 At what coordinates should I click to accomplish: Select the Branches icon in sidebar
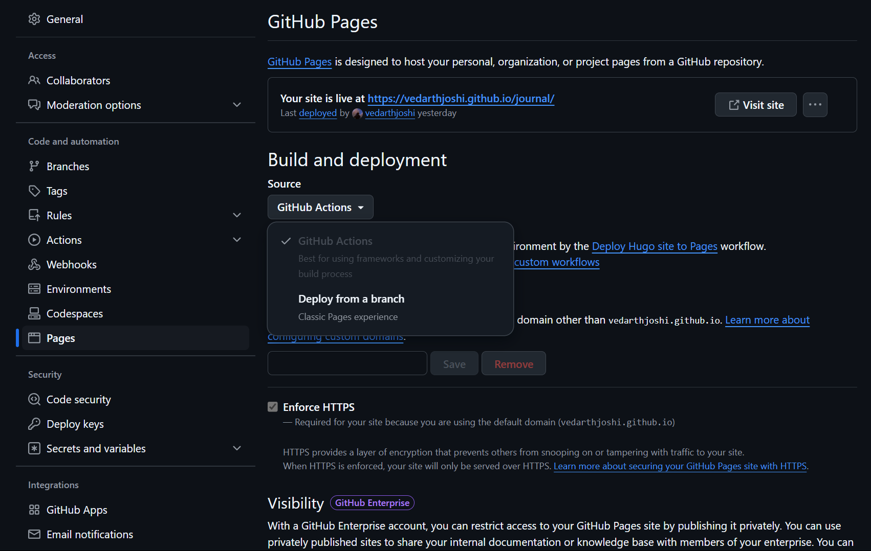tap(34, 166)
